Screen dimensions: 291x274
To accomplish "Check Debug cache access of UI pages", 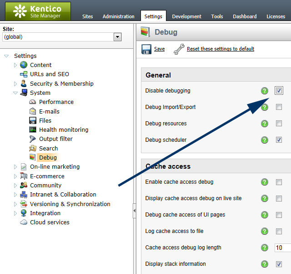I will [x=279, y=215].
